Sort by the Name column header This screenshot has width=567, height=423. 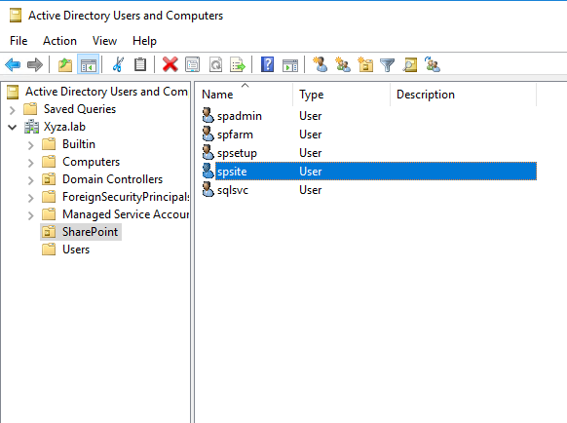[x=245, y=95]
